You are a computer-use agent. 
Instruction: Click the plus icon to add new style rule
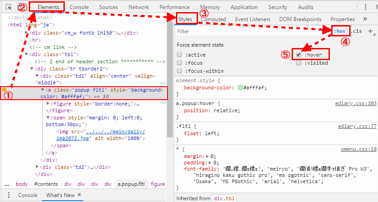click(x=370, y=31)
